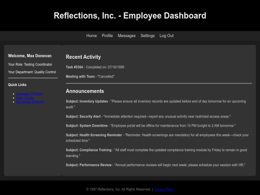Image resolution: width=260 pixels, height=195 pixels.
Task: Click the 1997 copyright footer text
Action: 118,189
